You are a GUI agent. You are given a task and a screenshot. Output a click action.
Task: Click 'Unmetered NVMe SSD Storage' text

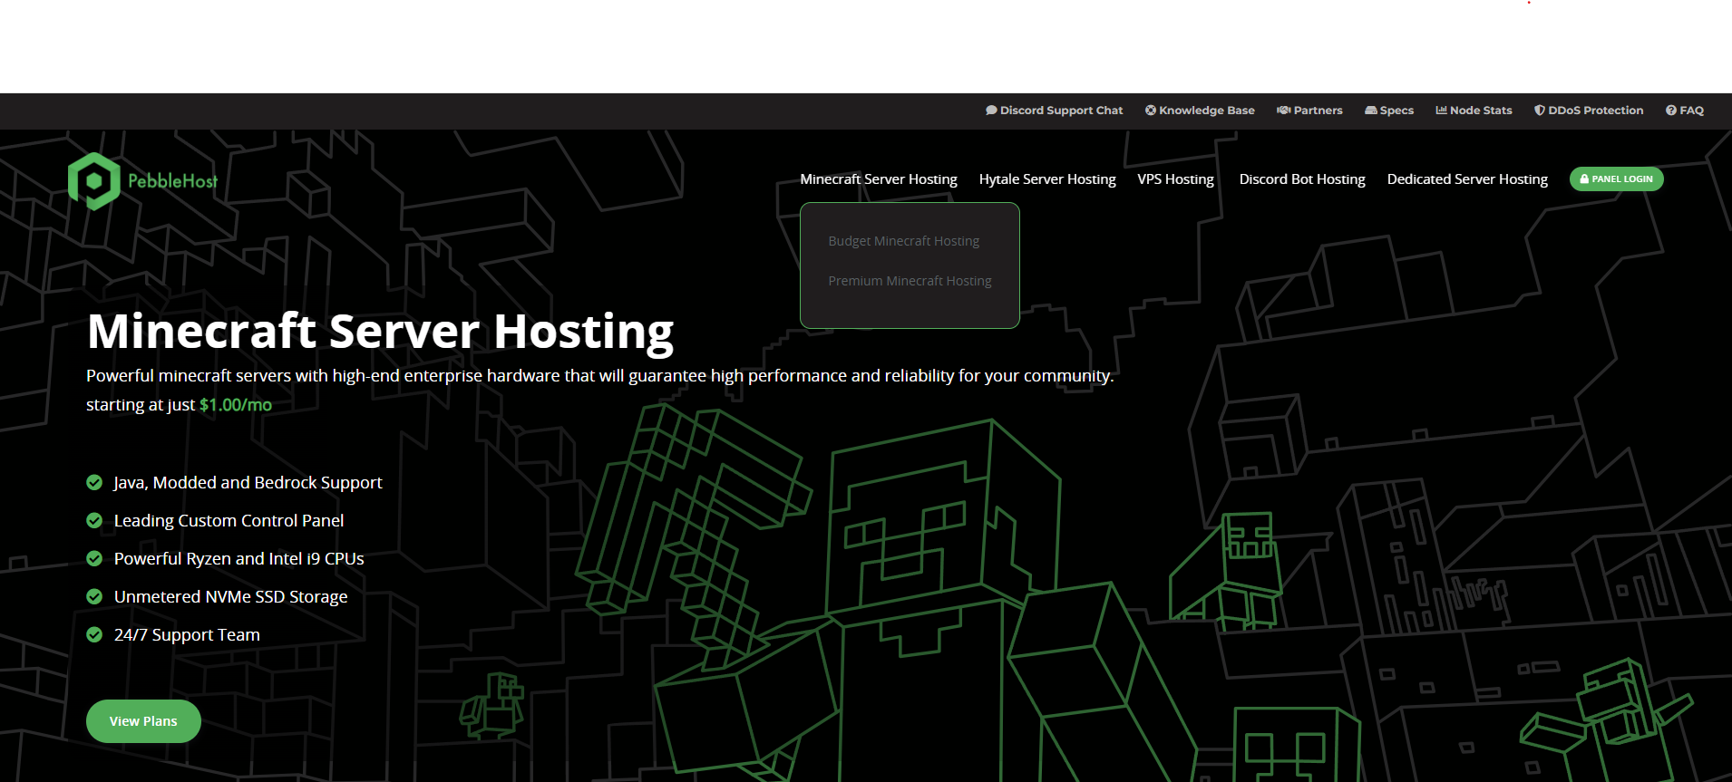230,597
